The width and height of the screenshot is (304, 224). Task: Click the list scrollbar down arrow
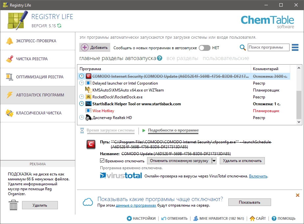(299, 122)
